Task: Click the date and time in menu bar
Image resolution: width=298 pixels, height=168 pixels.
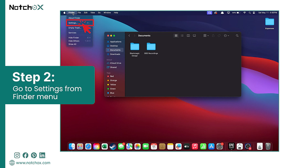Action: [x=268, y=13]
